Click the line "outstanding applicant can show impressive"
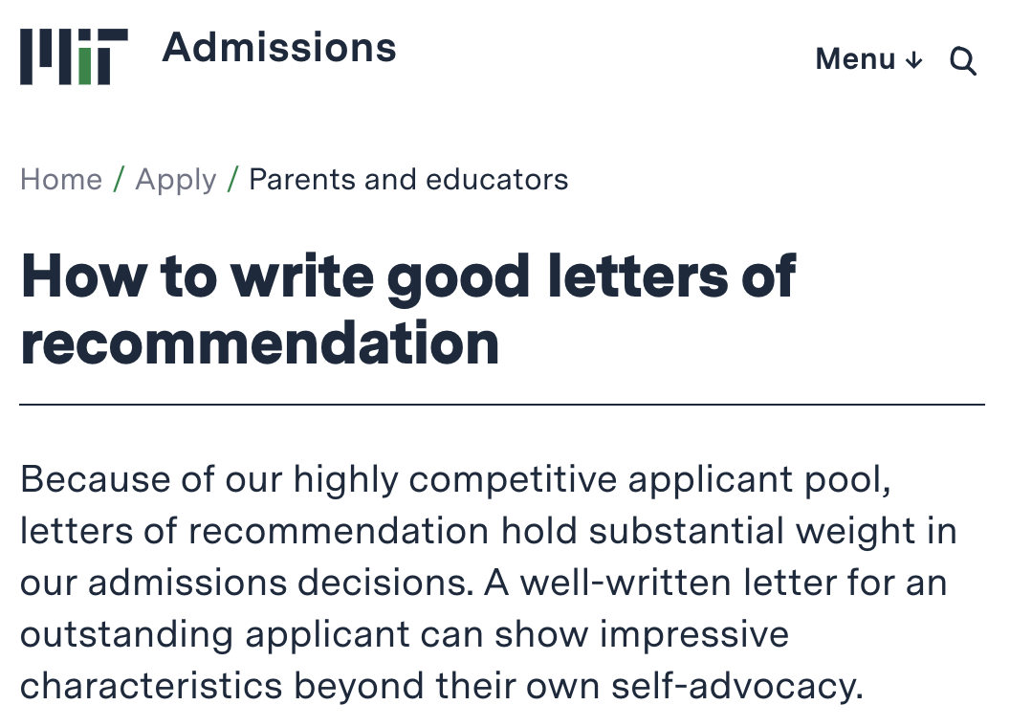This screenshot has width=1010, height=727. (405, 635)
